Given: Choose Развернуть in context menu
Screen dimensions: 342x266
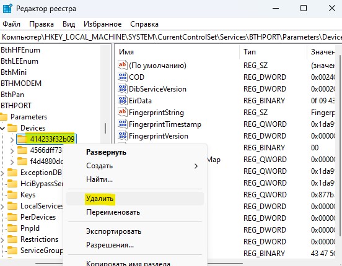Looking at the screenshot, I should [x=135, y=152].
